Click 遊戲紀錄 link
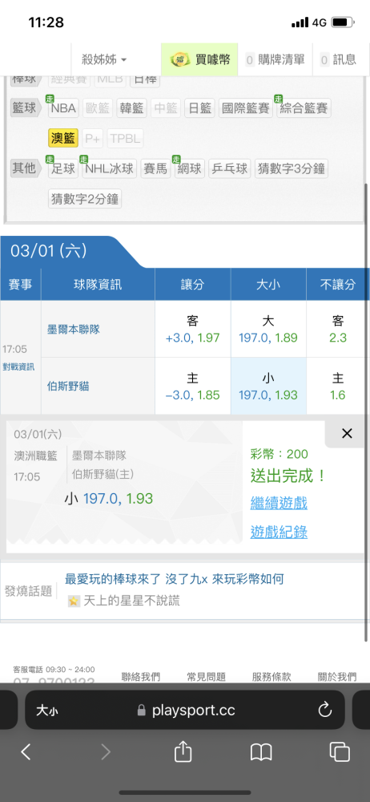370x802 pixels. pyautogui.click(x=279, y=533)
